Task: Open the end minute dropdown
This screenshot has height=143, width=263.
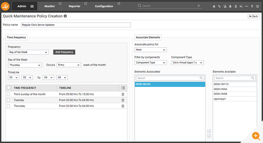Action: (x=62, y=78)
